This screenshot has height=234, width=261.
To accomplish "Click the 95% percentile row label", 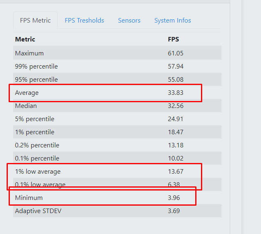I will coord(36,80).
